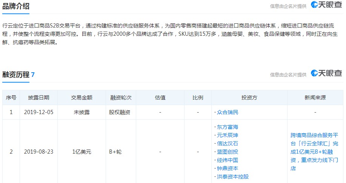Click the brand description paragraph about 行云
346x183 pixels.
170,34
